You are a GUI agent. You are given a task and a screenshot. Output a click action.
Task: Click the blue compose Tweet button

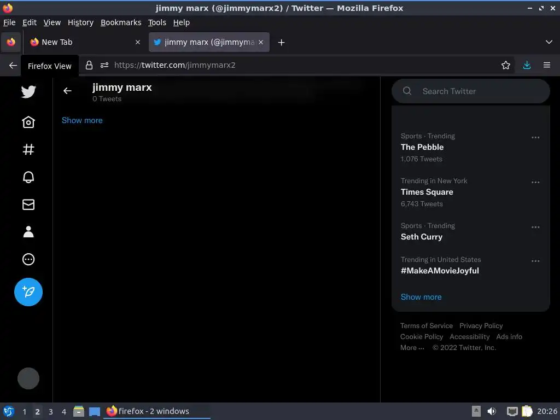[28, 292]
